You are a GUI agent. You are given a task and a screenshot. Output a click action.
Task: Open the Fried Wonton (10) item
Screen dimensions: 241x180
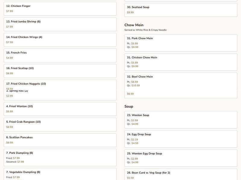tap(60, 109)
